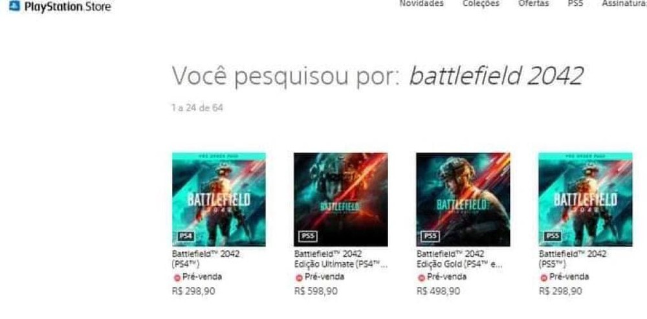Open the Coleções menu

click(x=481, y=3)
